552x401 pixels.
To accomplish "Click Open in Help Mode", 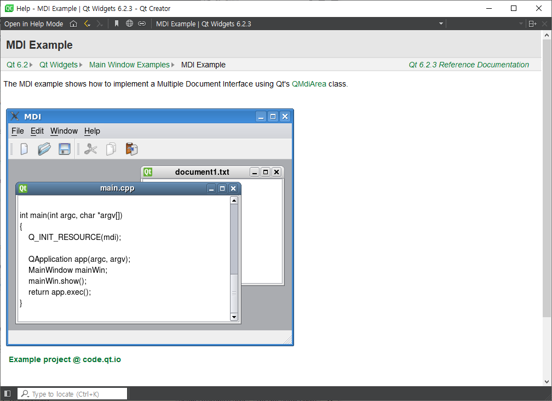I will [x=34, y=24].
